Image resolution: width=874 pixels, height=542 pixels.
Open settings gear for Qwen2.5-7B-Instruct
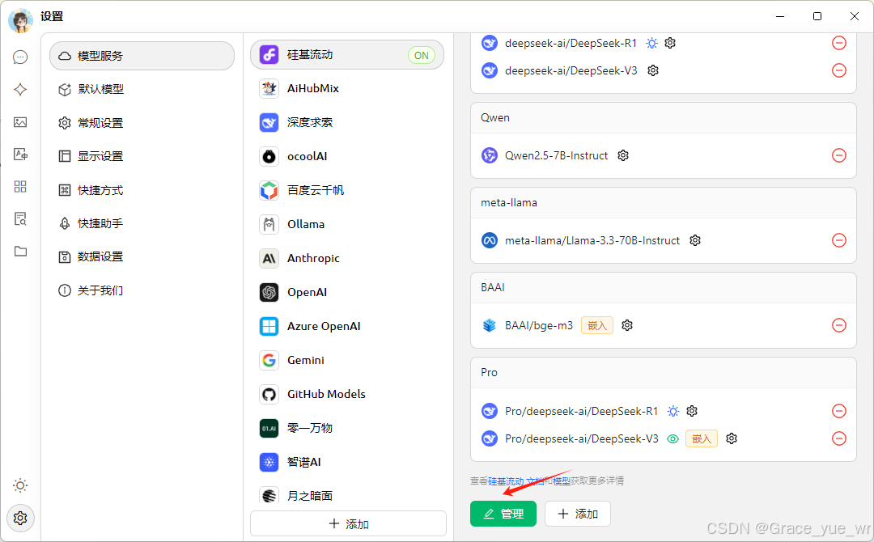pyautogui.click(x=623, y=155)
